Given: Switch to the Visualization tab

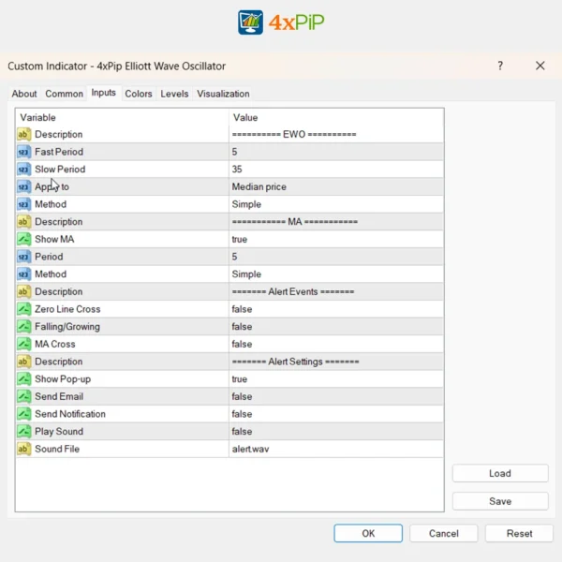Looking at the screenshot, I should (x=223, y=94).
